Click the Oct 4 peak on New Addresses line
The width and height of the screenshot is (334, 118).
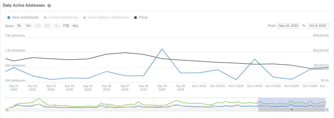tap(254, 59)
